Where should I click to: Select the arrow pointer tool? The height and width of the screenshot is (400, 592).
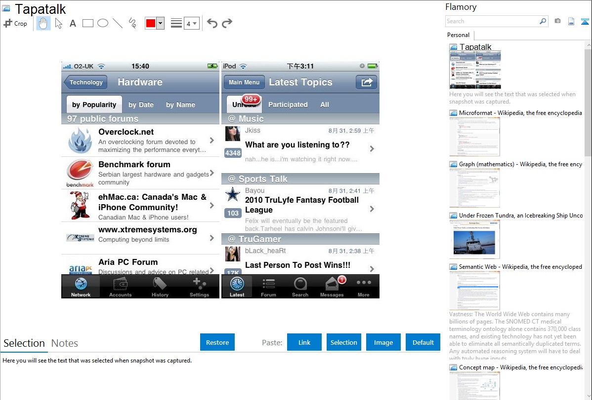pyautogui.click(x=58, y=23)
